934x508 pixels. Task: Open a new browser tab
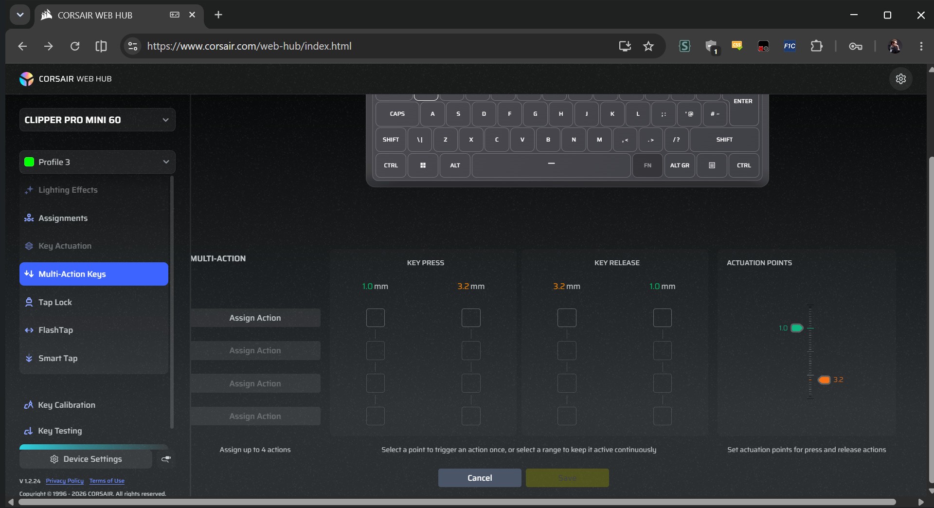(218, 15)
